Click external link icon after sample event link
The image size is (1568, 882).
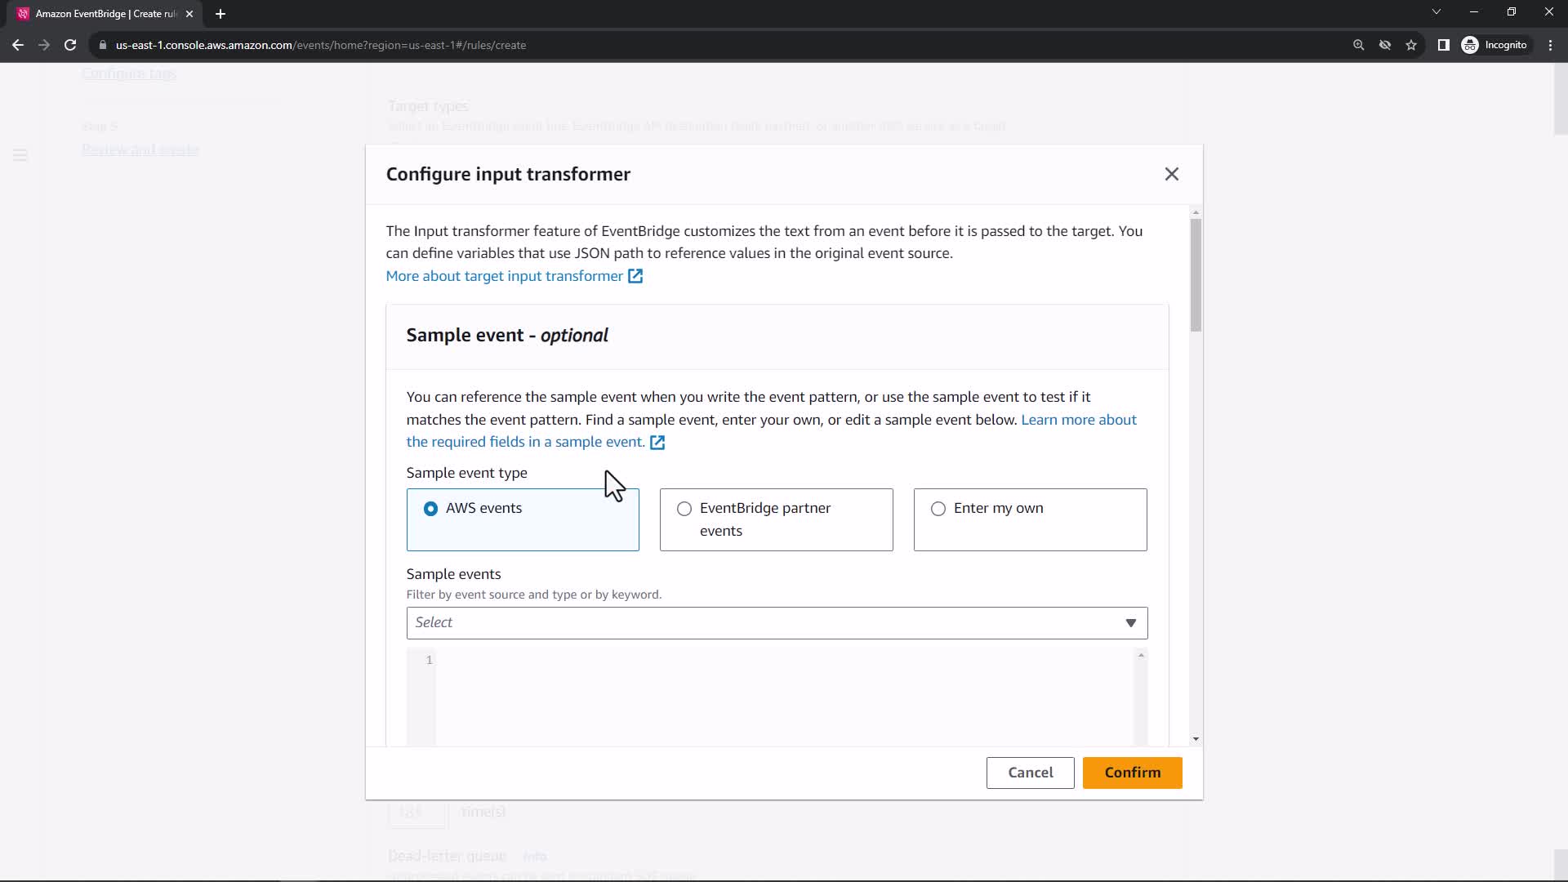[657, 442]
